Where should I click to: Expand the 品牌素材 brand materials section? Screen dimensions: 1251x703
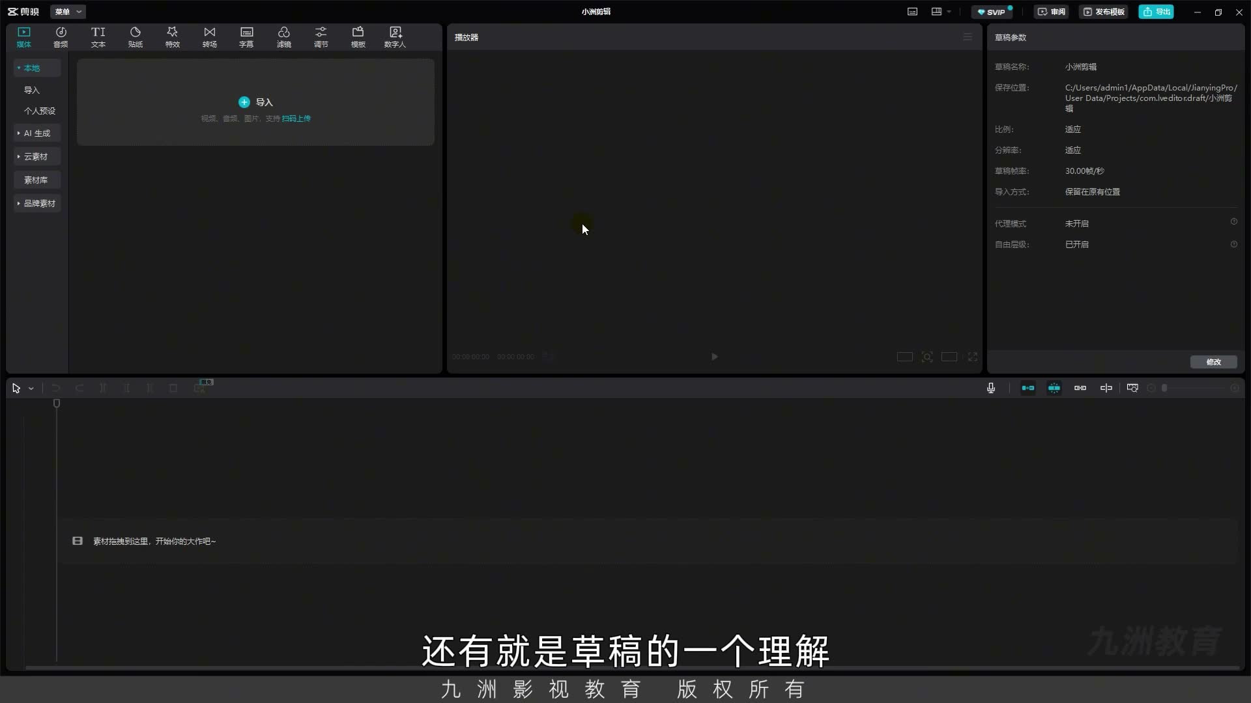point(37,204)
